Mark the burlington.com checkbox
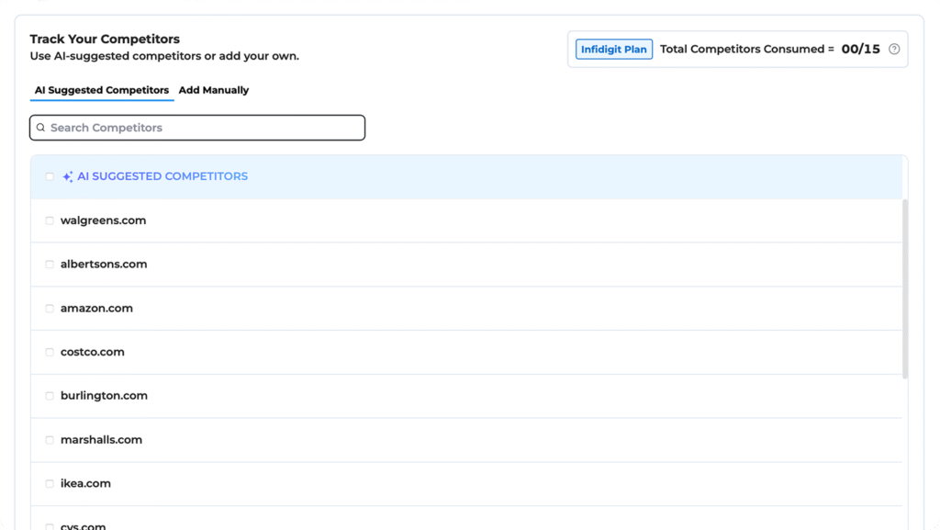Viewport: 940px width, 530px height. (50, 396)
